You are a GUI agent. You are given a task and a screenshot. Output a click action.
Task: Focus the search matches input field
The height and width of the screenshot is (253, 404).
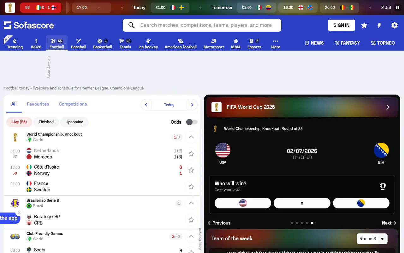click(x=202, y=25)
